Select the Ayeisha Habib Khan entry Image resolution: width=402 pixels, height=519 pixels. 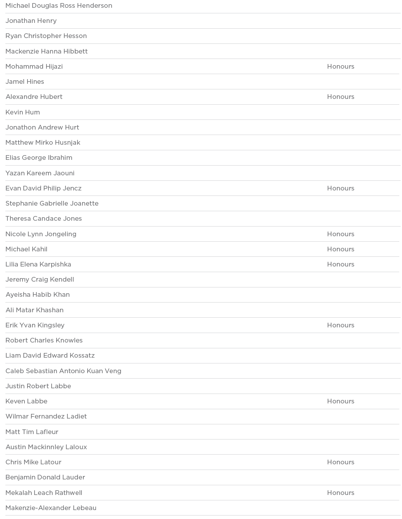pos(38,295)
